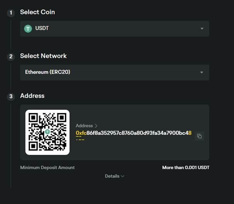Click the step 3 number badge
Viewport: 234px width, 204px height.
(x=11, y=96)
